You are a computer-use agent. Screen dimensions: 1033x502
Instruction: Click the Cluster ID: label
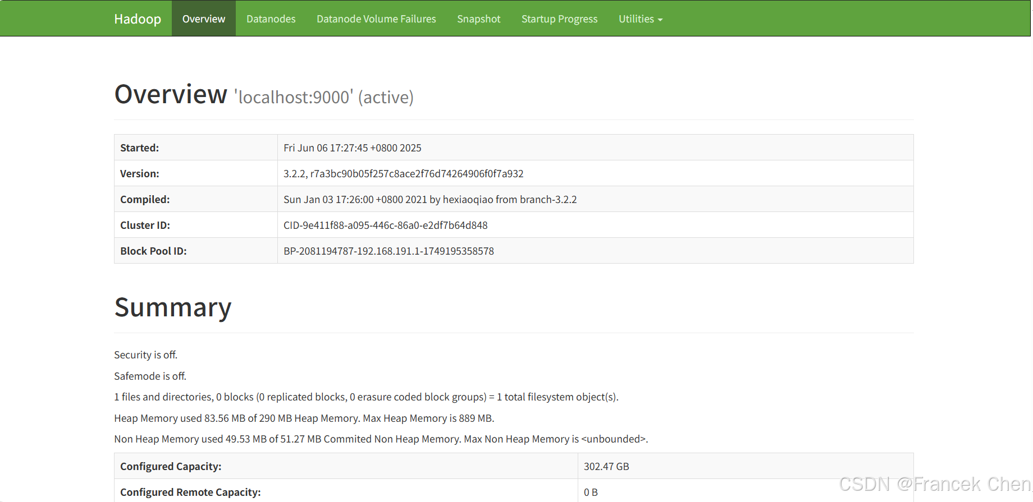pyautogui.click(x=145, y=225)
